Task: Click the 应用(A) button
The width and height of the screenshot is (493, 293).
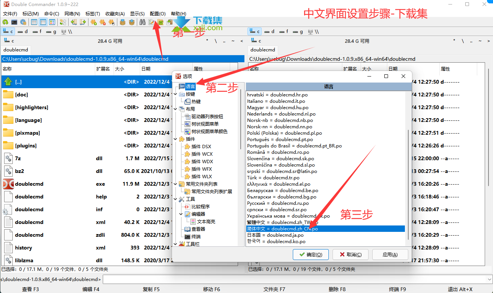Action: [x=390, y=254]
